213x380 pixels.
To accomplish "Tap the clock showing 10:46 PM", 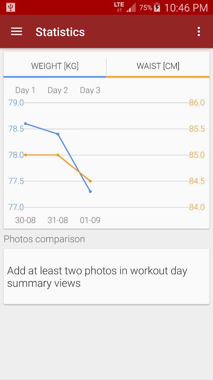I will point(186,8).
